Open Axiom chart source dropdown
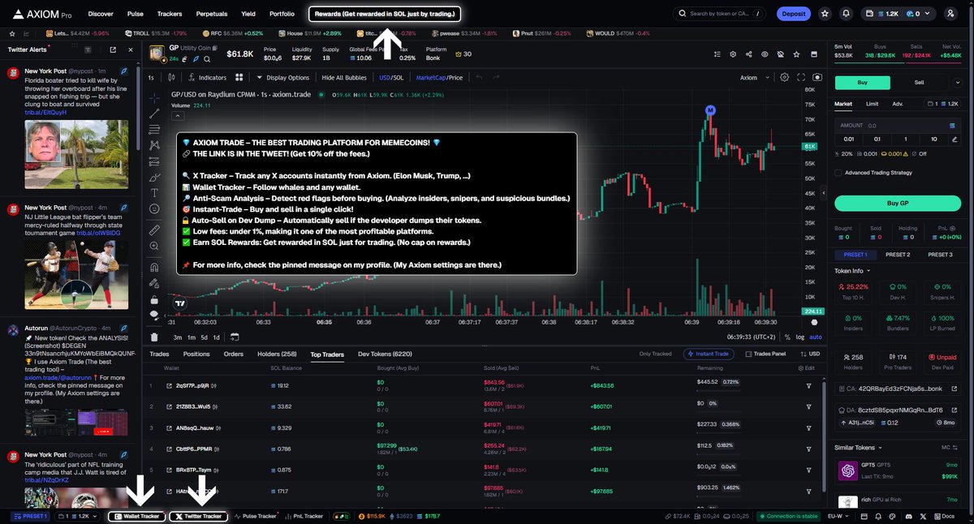The width and height of the screenshot is (974, 524). point(753,77)
